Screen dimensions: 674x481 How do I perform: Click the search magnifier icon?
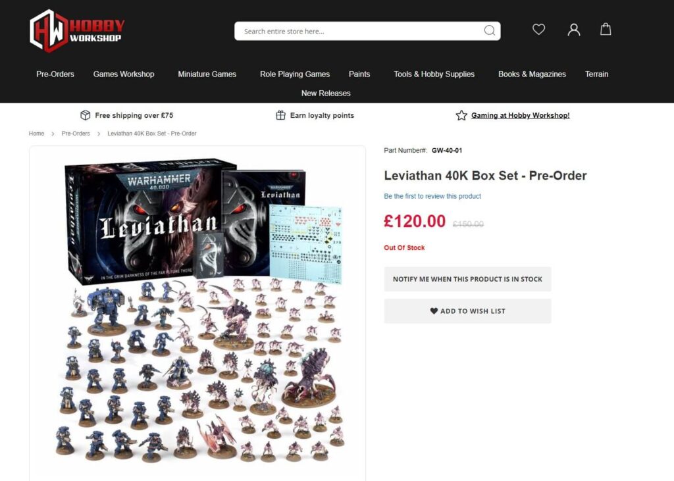[x=489, y=30]
